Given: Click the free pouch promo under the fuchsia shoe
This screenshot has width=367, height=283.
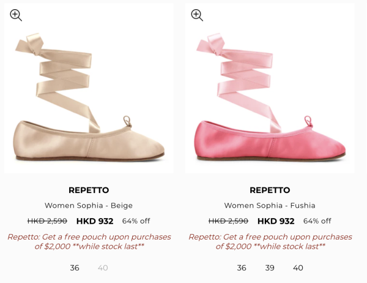Looking at the screenshot, I should click(x=270, y=241).
